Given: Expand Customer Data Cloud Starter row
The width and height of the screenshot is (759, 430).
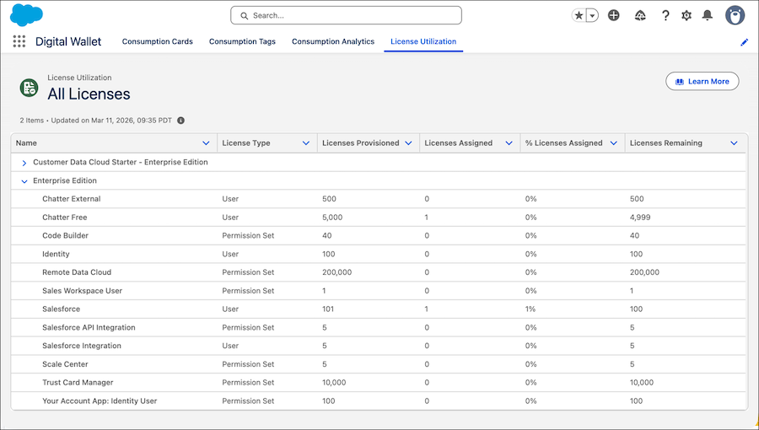Looking at the screenshot, I should tap(24, 163).
